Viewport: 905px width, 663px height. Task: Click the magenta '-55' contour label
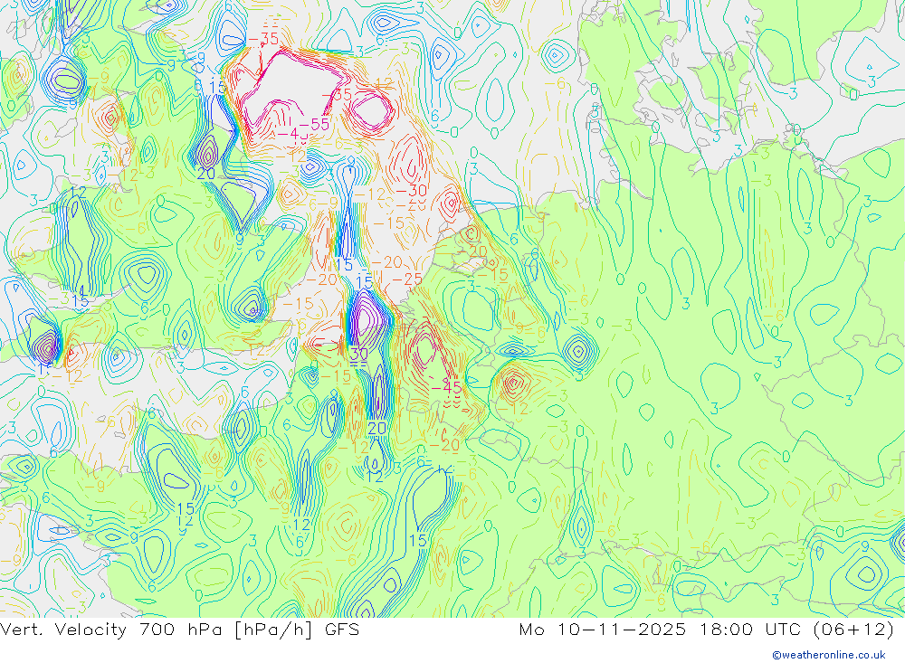(314, 124)
